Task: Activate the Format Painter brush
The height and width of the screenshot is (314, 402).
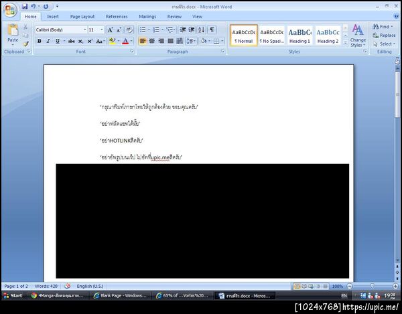Action: [x=25, y=44]
